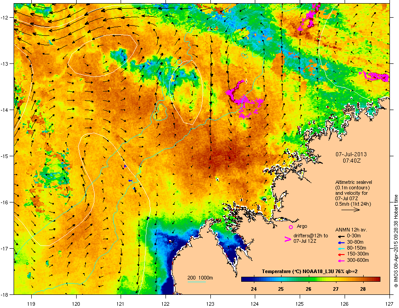Click the colorbar tick label '25'

pyautogui.click(x=281, y=289)
